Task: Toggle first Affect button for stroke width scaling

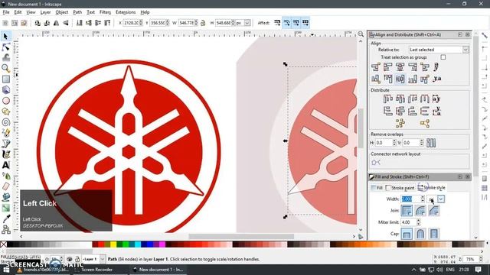Action: pos(277,23)
